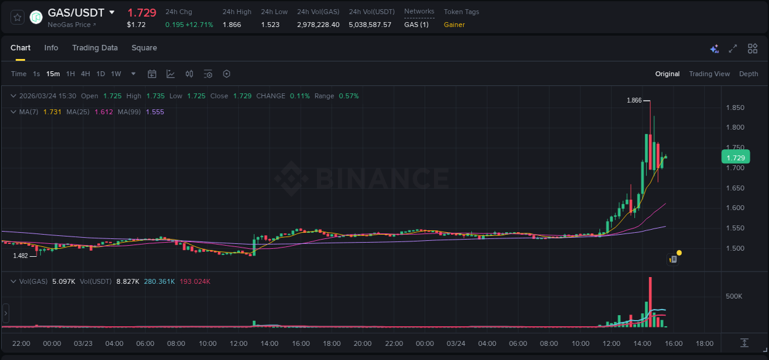Select the 1H interval
Image resolution: width=769 pixels, height=360 pixels.
(x=70, y=74)
